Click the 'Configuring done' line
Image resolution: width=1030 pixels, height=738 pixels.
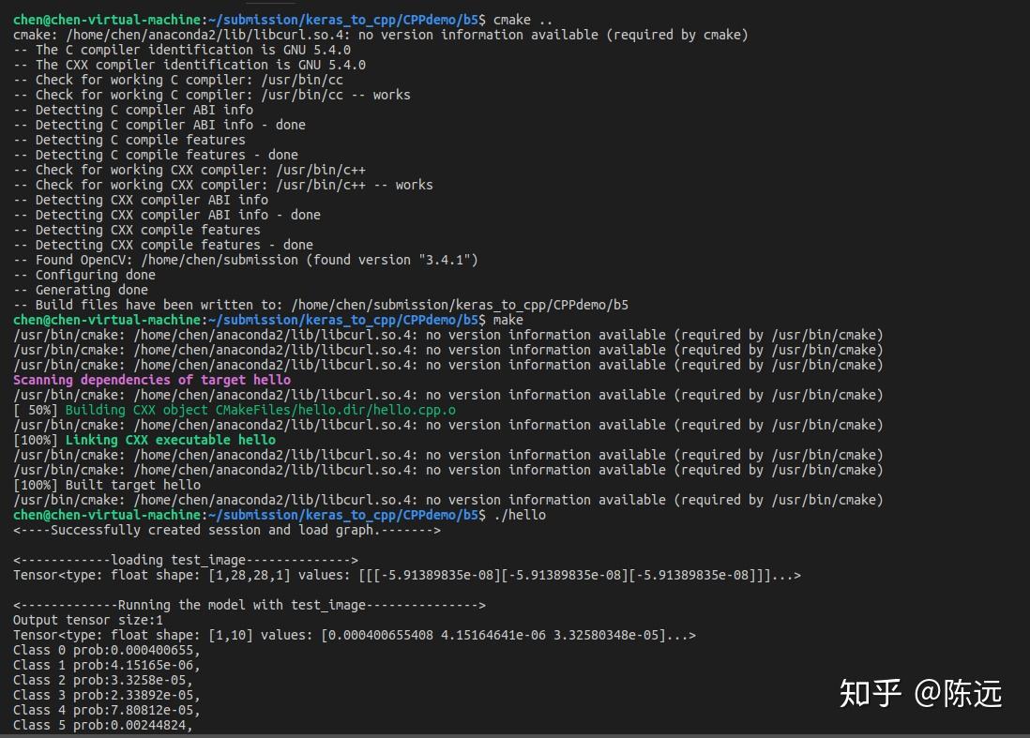coord(84,275)
